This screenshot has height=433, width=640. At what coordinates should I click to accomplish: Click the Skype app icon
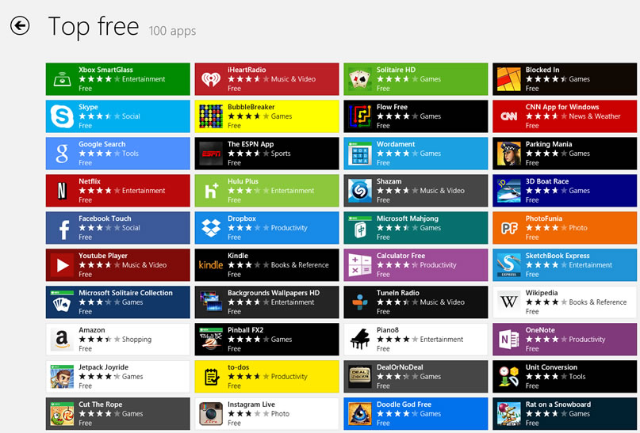coord(61,116)
